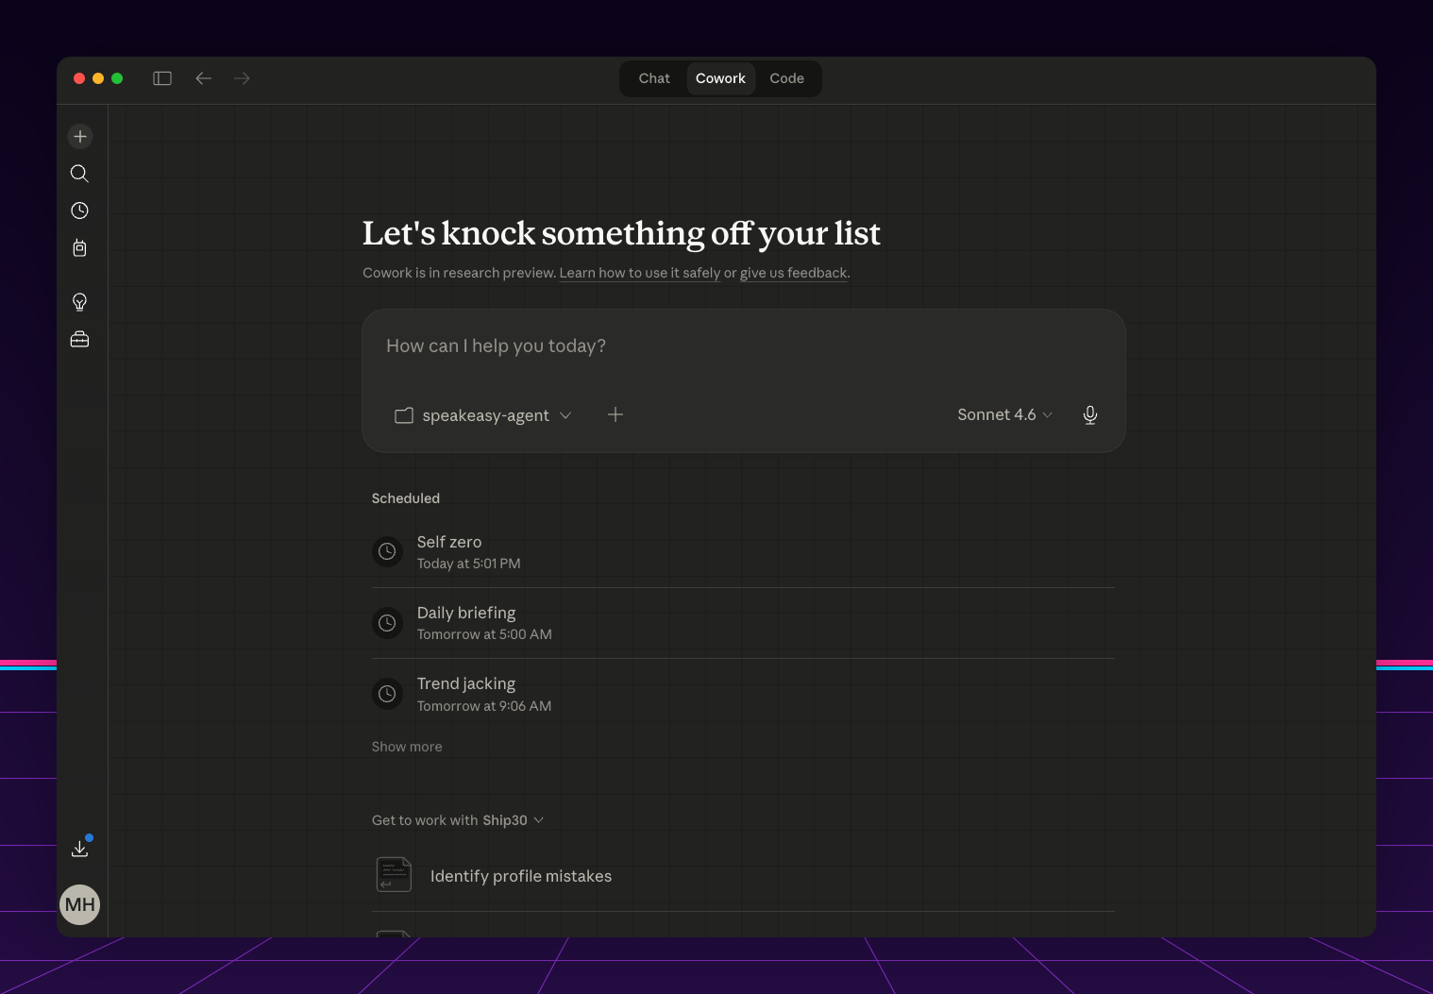
Task: Click the plus attachment button in prompt box
Action: click(615, 415)
